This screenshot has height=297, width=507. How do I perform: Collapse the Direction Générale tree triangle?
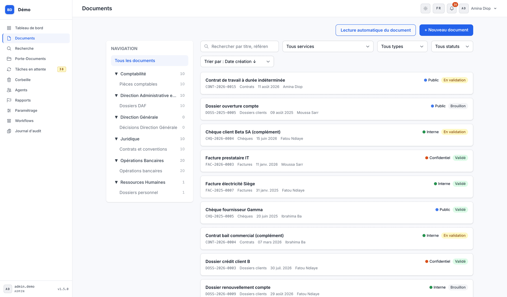point(116,117)
